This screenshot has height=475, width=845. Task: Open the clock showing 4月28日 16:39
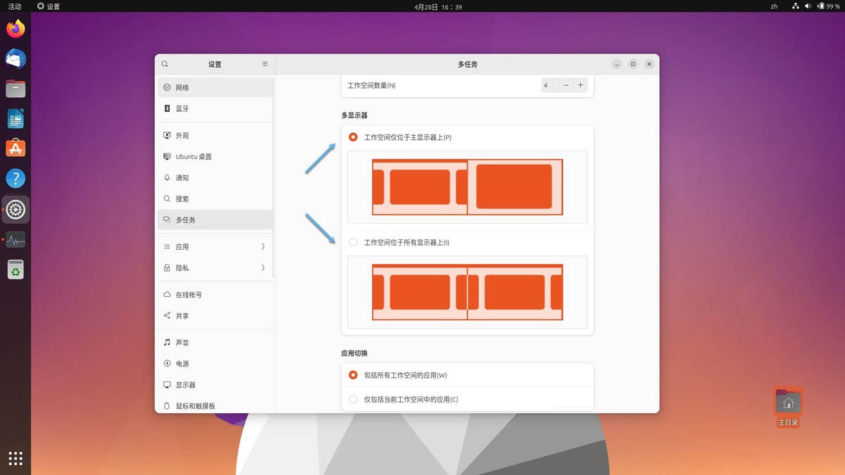coord(438,6)
